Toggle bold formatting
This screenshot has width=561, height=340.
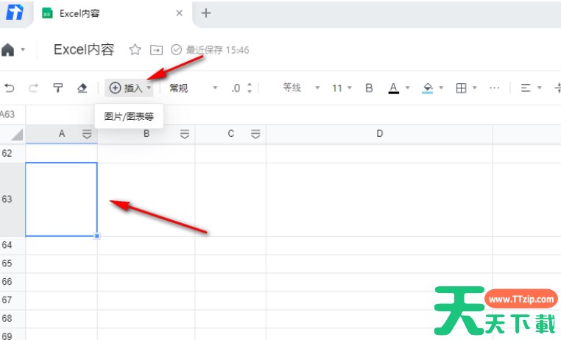tap(369, 88)
